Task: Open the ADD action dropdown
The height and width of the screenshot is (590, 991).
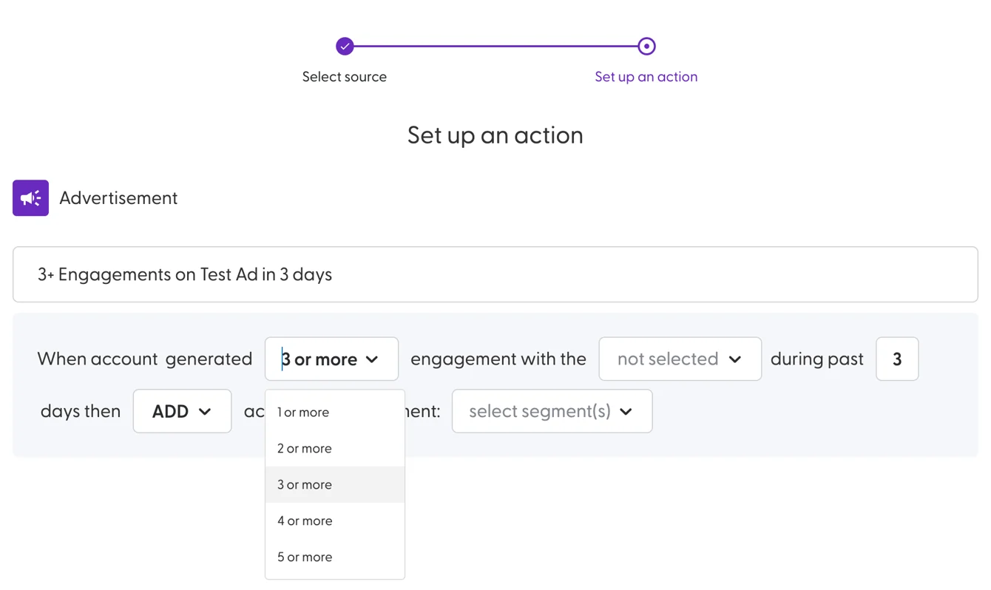Action: tap(182, 411)
